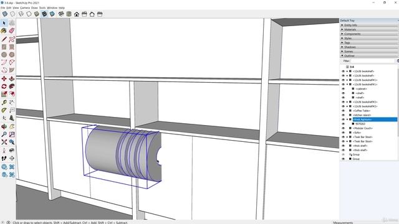399x224 pixels.
Task: Choose the Rectangle tool
Action: (4, 47)
